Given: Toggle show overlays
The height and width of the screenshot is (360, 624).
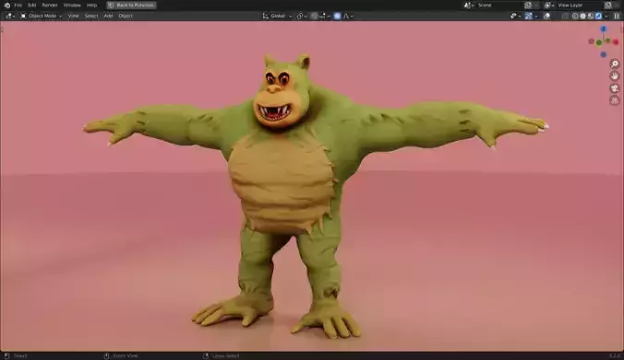Looking at the screenshot, I should (547, 16).
